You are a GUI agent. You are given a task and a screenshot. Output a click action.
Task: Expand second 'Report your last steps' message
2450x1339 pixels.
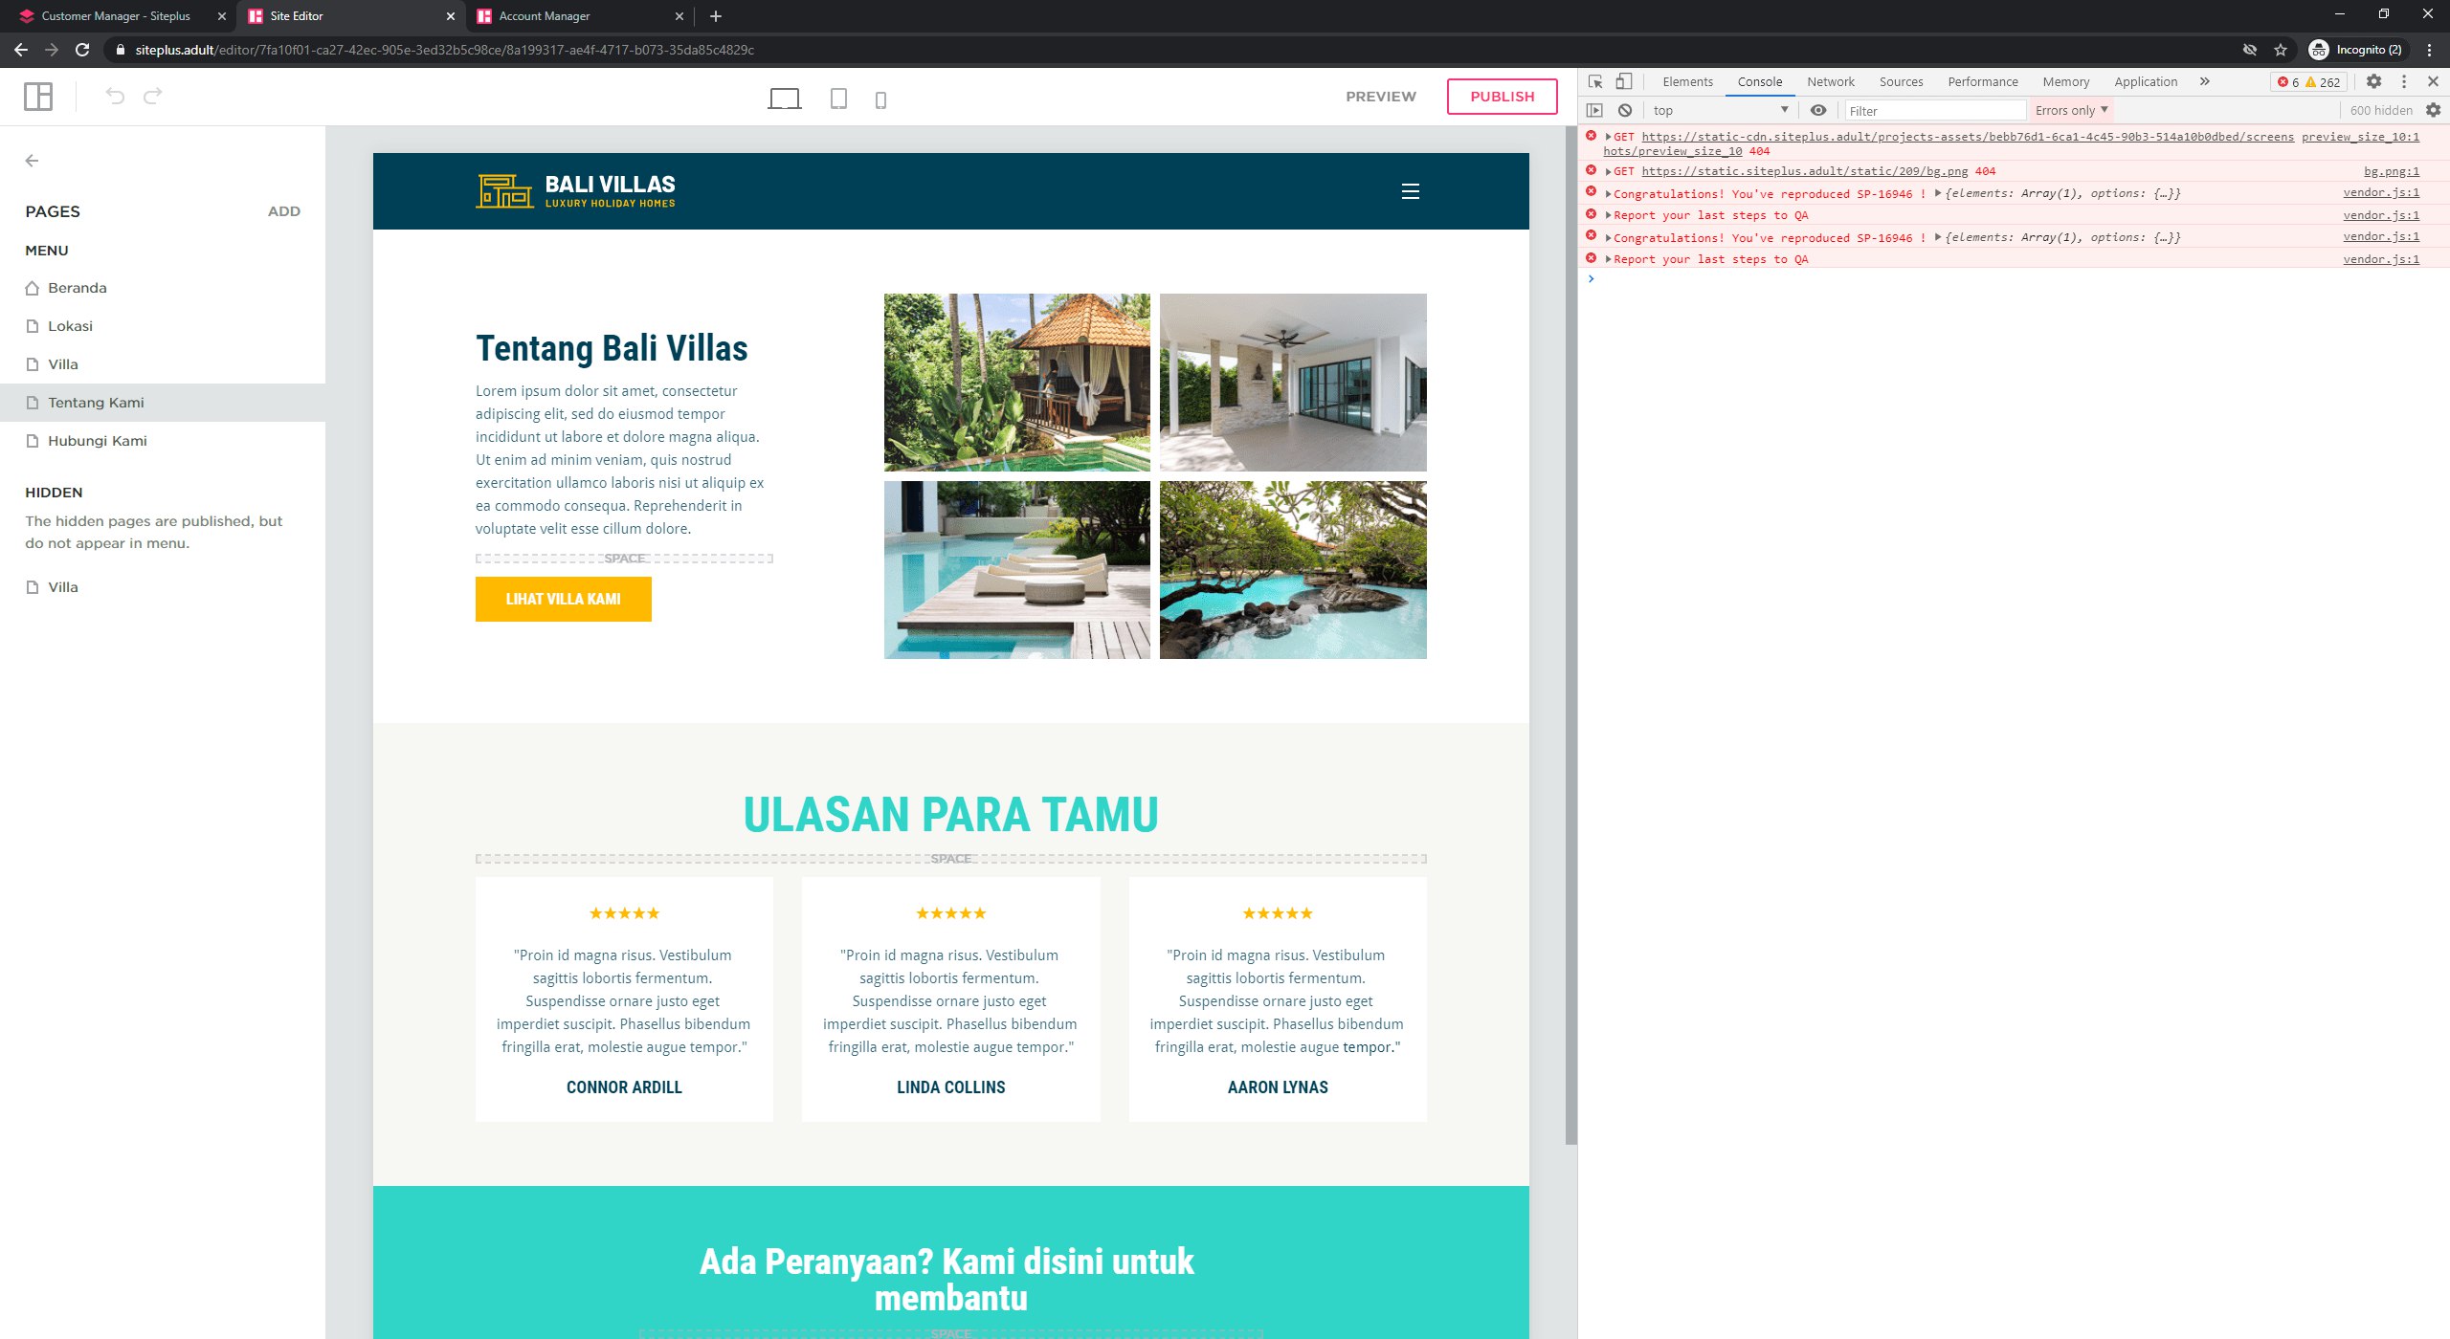pos(1609,259)
